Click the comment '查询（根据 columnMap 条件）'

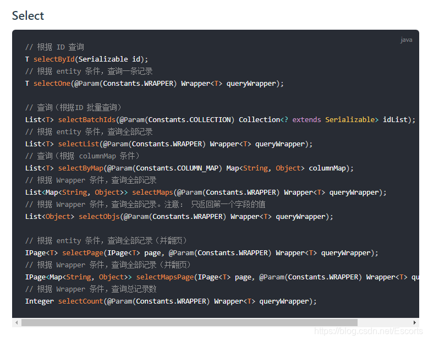coord(89,156)
